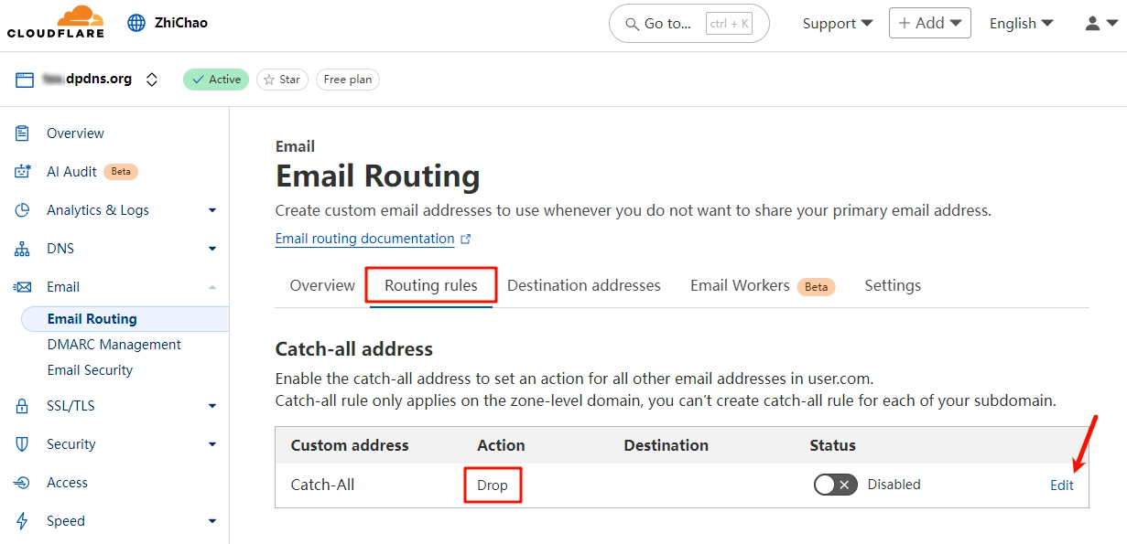Image resolution: width=1127 pixels, height=544 pixels.
Task: Switch to the Destination addresses tab
Action: click(583, 285)
